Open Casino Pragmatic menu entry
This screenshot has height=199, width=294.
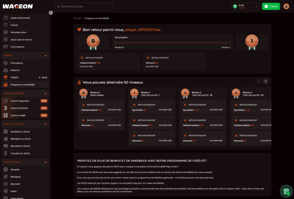[25, 101]
